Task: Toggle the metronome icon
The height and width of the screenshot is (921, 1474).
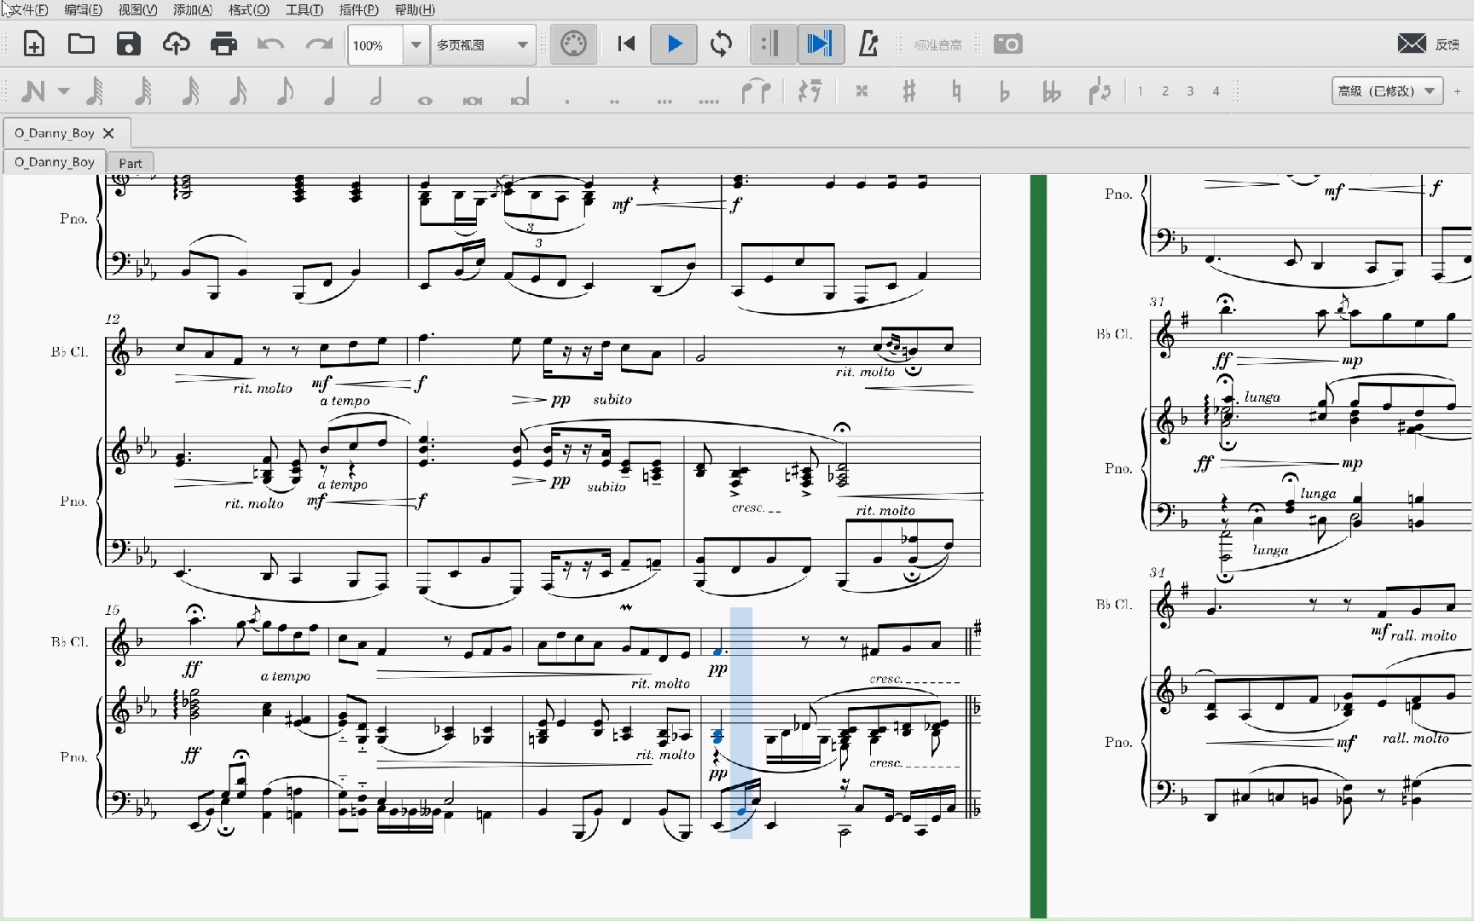Action: pos(868,44)
